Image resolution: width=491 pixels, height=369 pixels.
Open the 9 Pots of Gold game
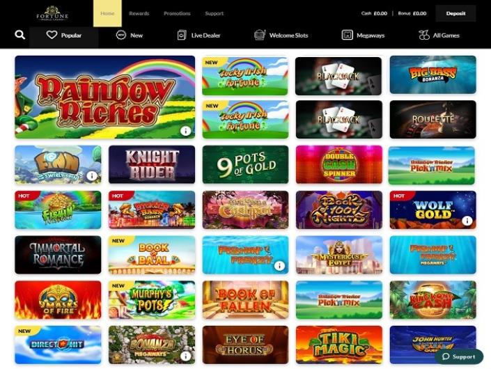pyautogui.click(x=245, y=164)
